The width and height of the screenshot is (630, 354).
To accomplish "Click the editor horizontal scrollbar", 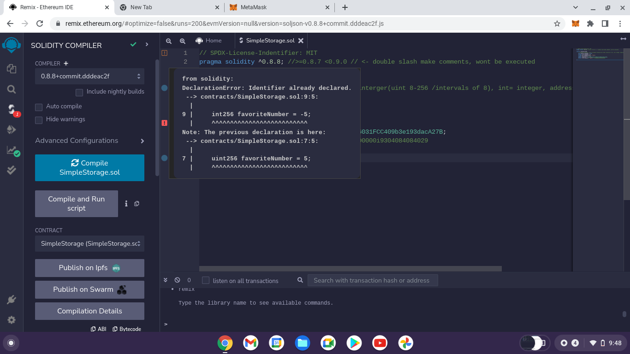I will click(351, 269).
